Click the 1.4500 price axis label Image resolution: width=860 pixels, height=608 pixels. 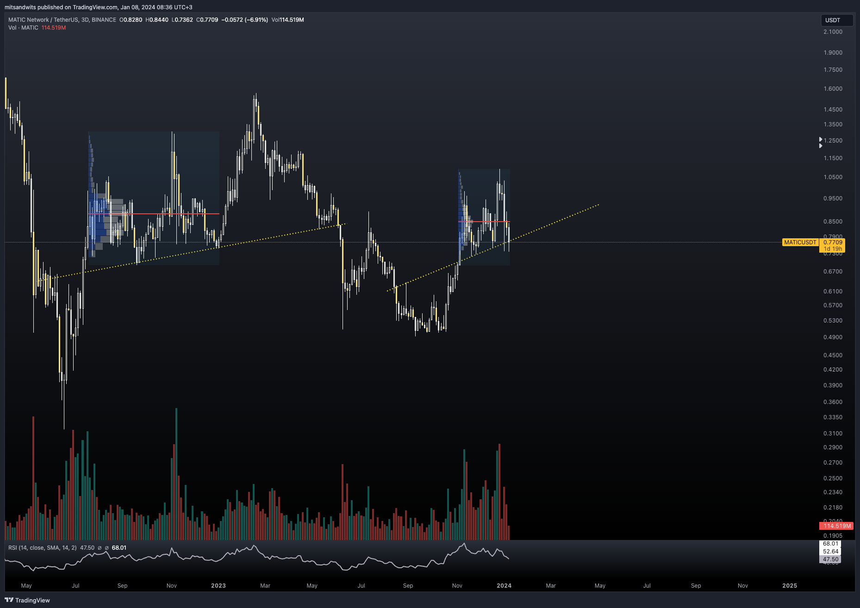(833, 110)
